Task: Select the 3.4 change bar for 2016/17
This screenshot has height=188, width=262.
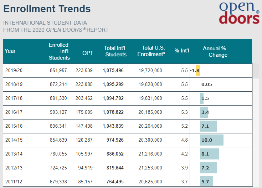Action: click(x=204, y=112)
